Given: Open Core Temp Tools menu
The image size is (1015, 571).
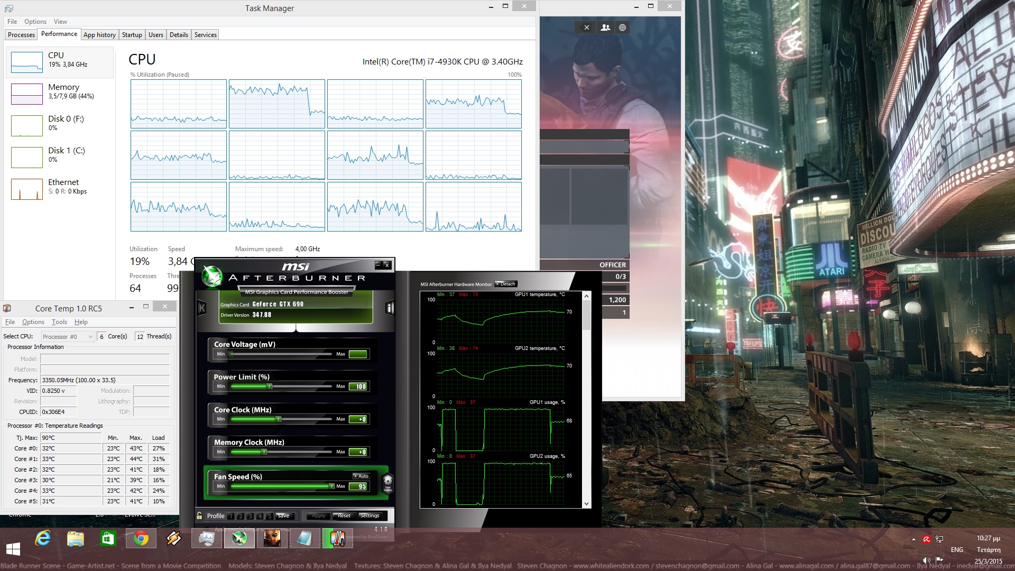Looking at the screenshot, I should click(59, 322).
